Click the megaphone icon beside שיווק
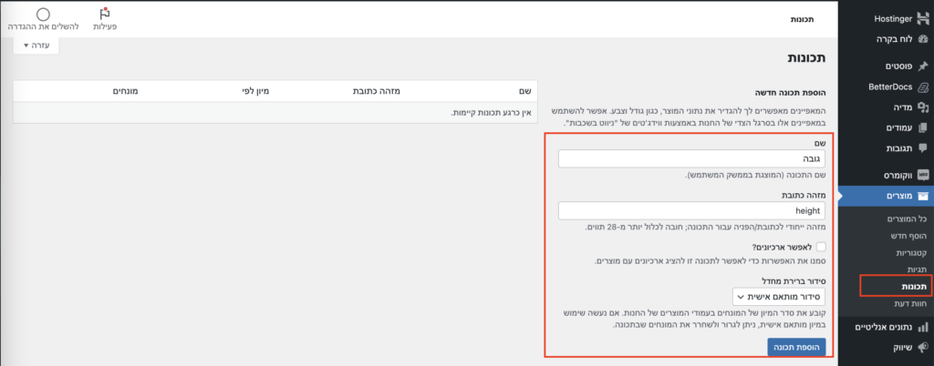 click(x=923, y=347)
